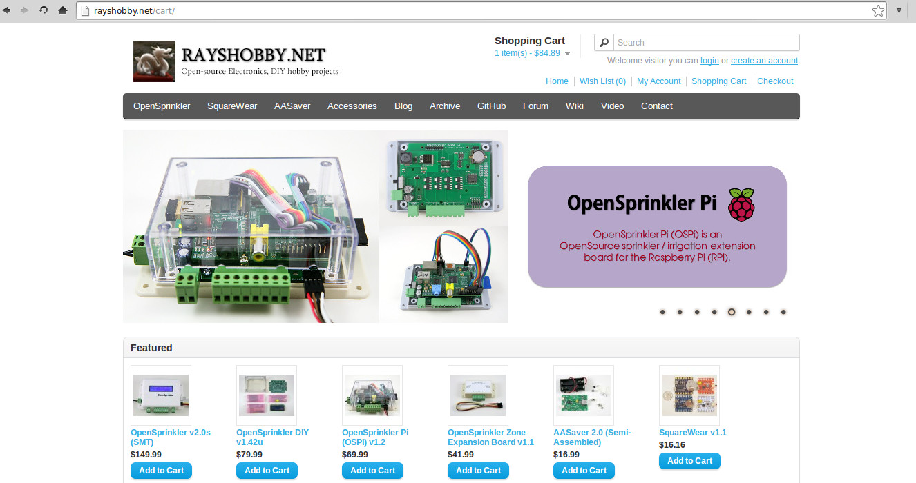916x483 pixels.
Task: Select the first slideshow dot
Action: point(662,312)
